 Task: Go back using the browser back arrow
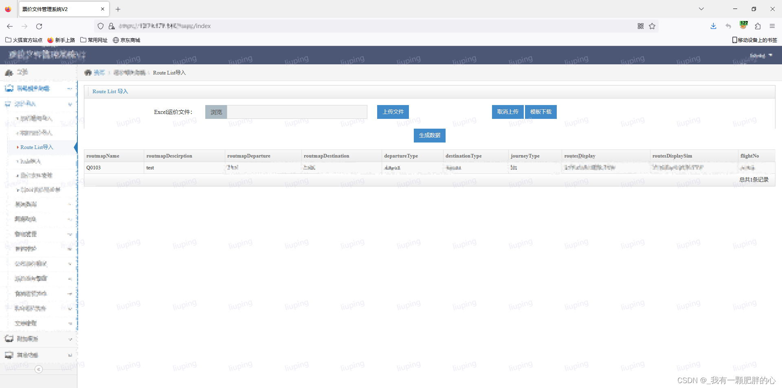(9, 26)
